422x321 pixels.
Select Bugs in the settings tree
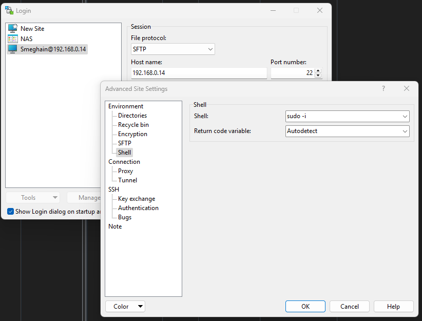tap(125, 217)
